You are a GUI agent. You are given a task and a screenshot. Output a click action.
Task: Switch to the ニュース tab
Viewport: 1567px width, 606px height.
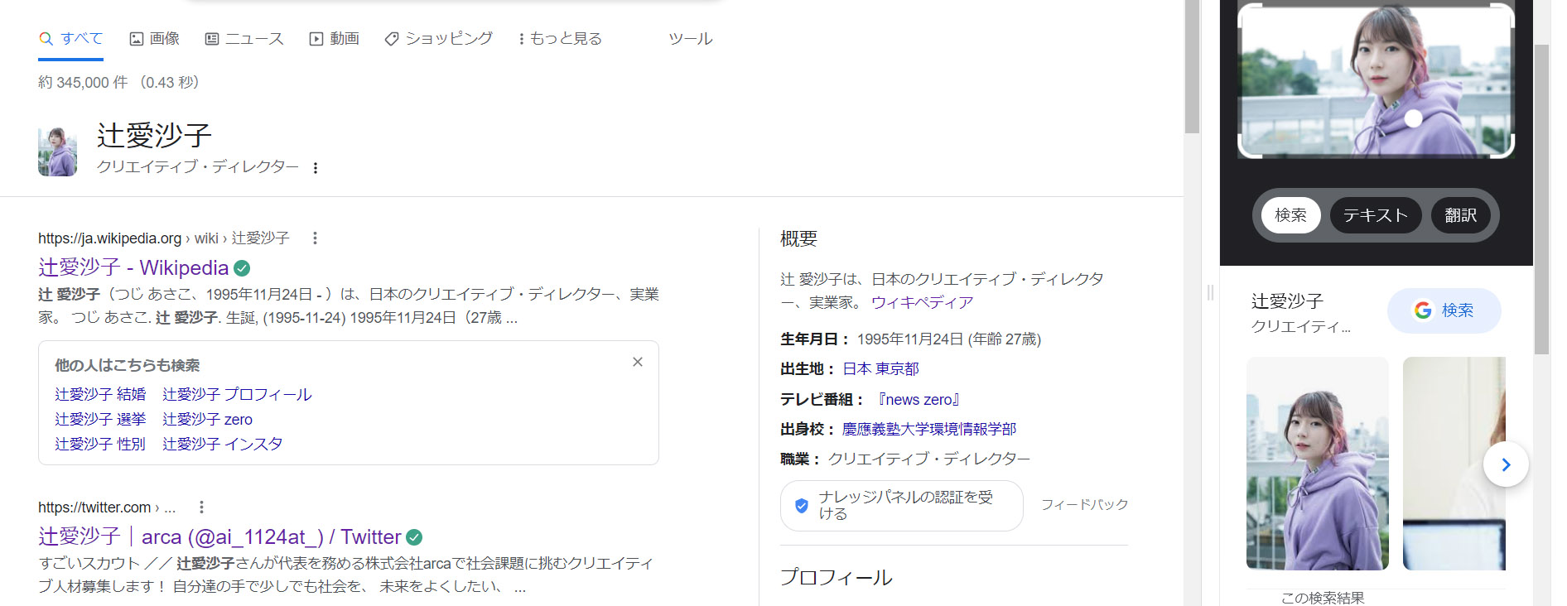[x=244, y=39]
